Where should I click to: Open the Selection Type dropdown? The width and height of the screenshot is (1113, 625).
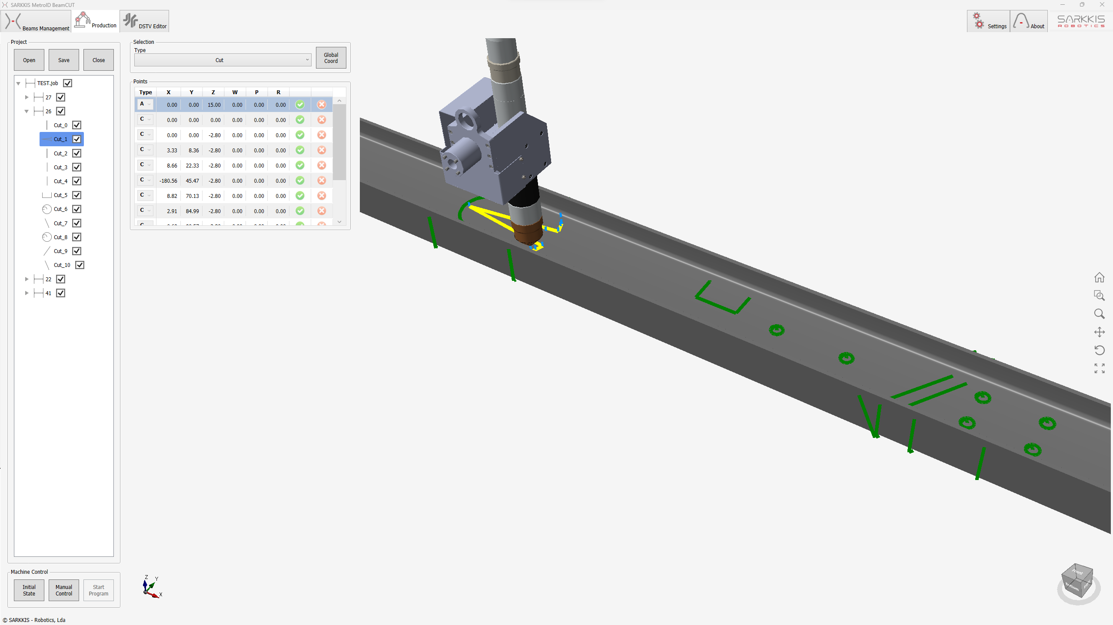(x=223, y=60)
